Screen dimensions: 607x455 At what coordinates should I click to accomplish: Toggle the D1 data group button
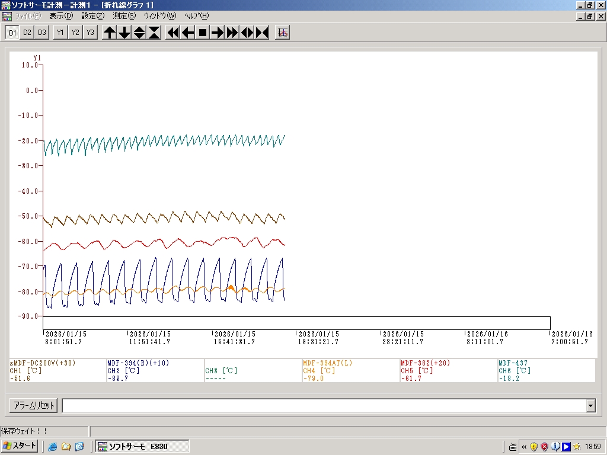12,33
